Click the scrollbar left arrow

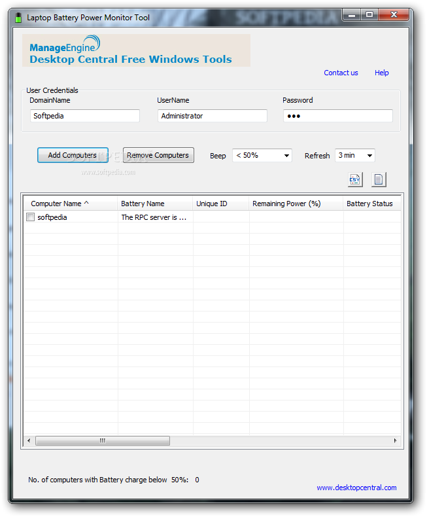coord(29,440)
